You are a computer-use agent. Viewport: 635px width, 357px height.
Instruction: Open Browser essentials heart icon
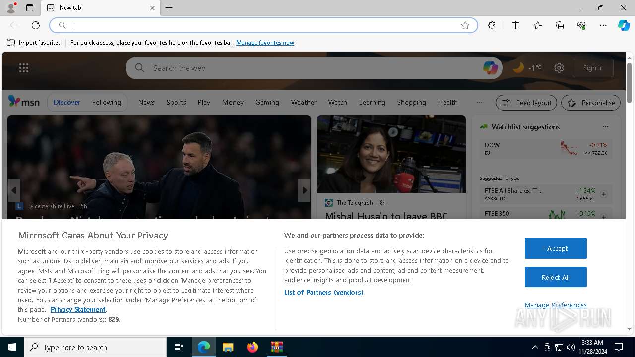(581, 25)
